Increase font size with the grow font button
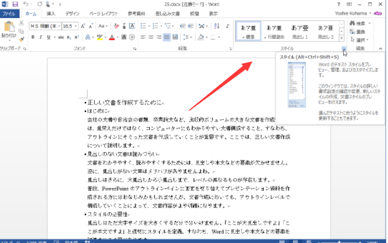Image resolution: width=388 pixels, height=243 pixels. pyautogui.click(x=83, y=26)
